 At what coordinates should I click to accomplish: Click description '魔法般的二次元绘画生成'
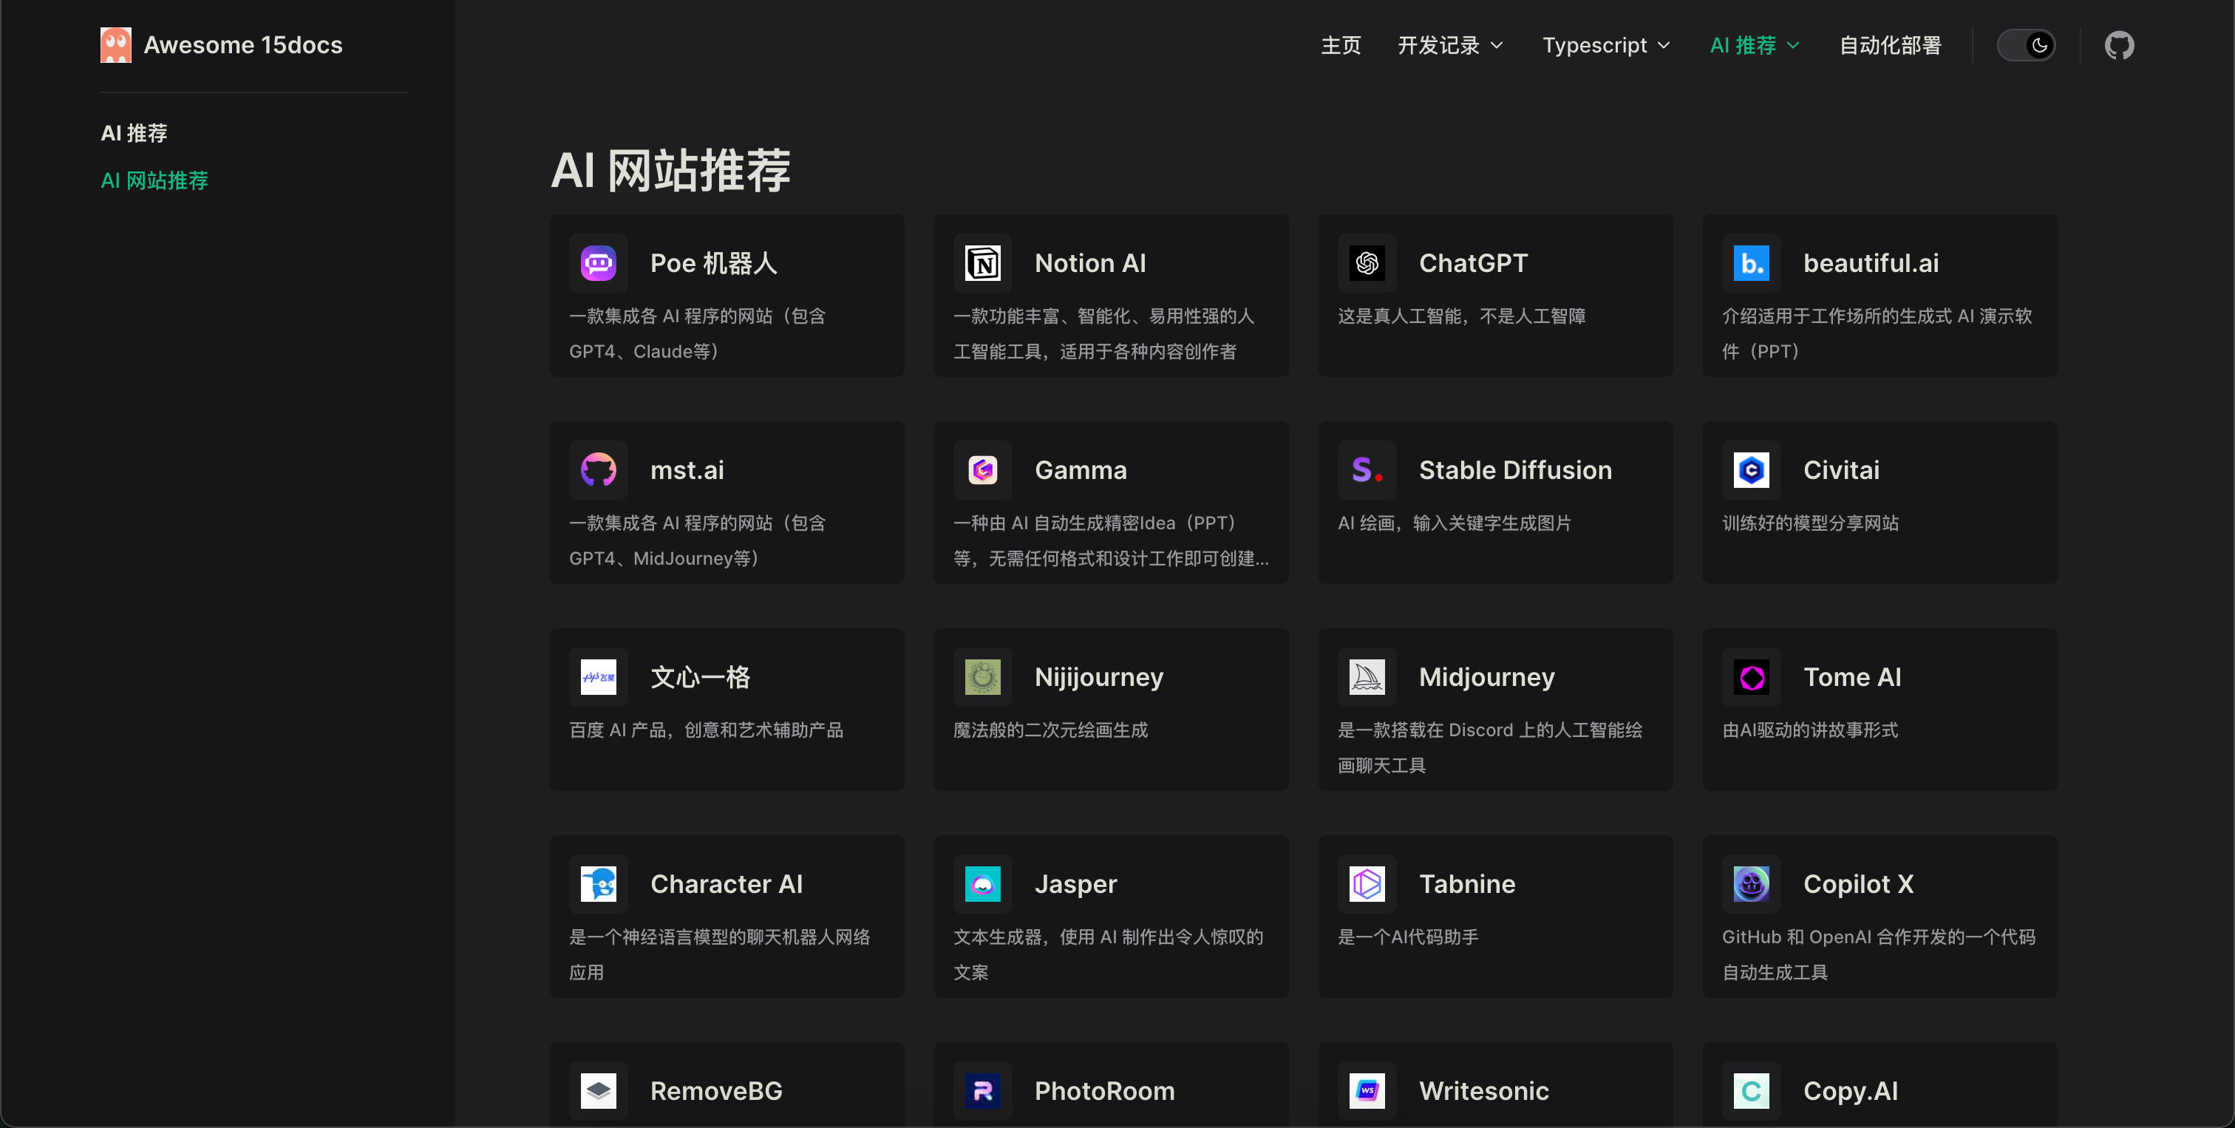(1050, 730)
